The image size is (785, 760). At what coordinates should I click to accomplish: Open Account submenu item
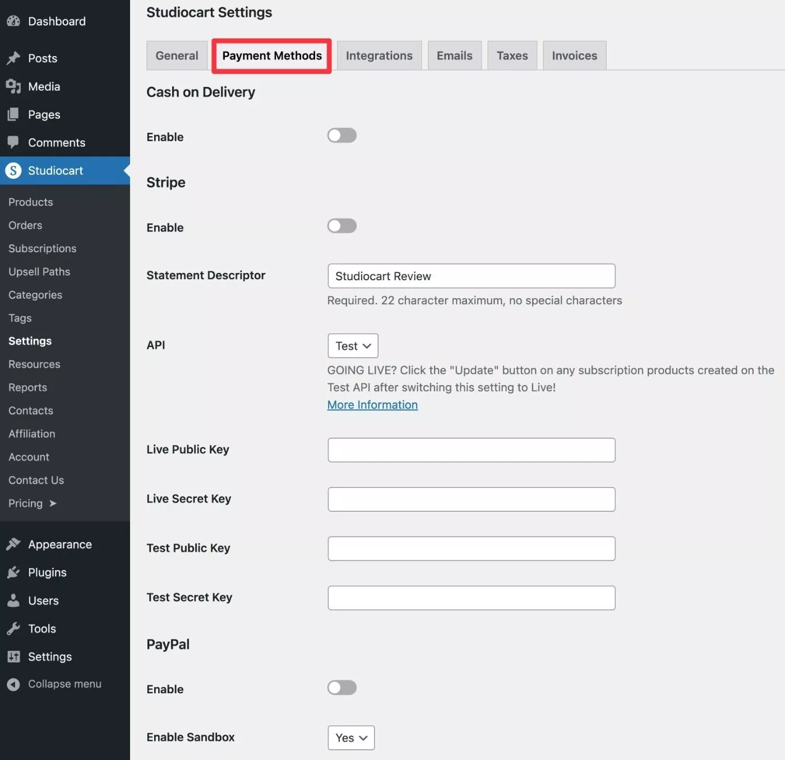point(29,457)
